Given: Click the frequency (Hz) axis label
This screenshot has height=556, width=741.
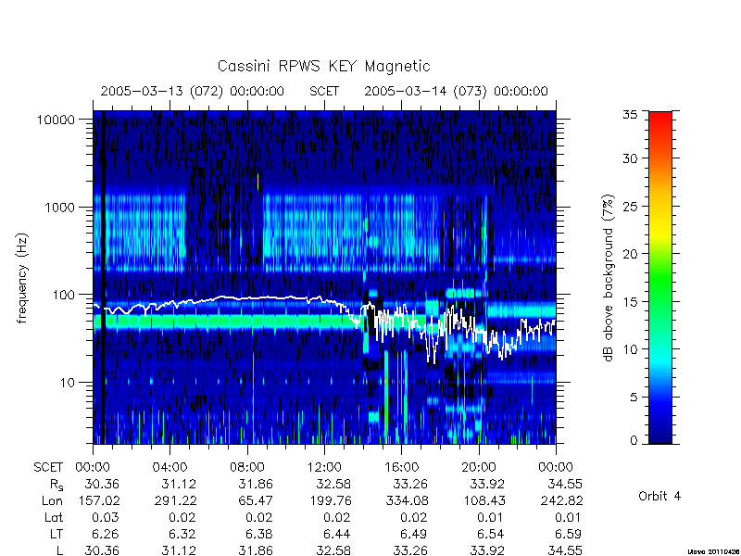Looking at the screenshot, I should tap(22, 278).
